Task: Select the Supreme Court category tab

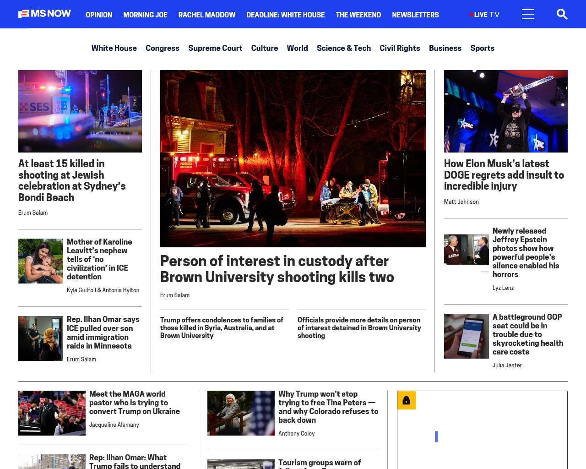Action: 215,48
